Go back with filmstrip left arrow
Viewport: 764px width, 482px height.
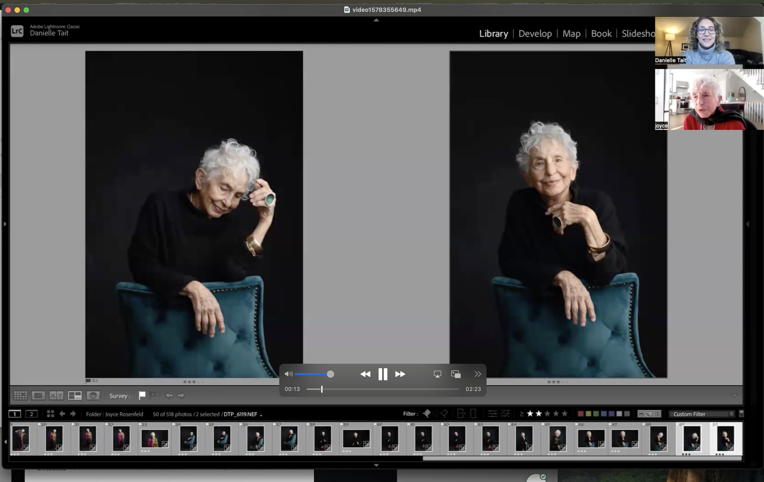(x=62, y=414)
